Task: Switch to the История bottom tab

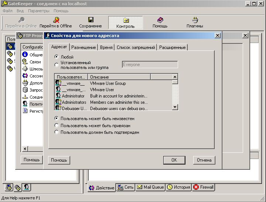Action: [x=179, y=187]
